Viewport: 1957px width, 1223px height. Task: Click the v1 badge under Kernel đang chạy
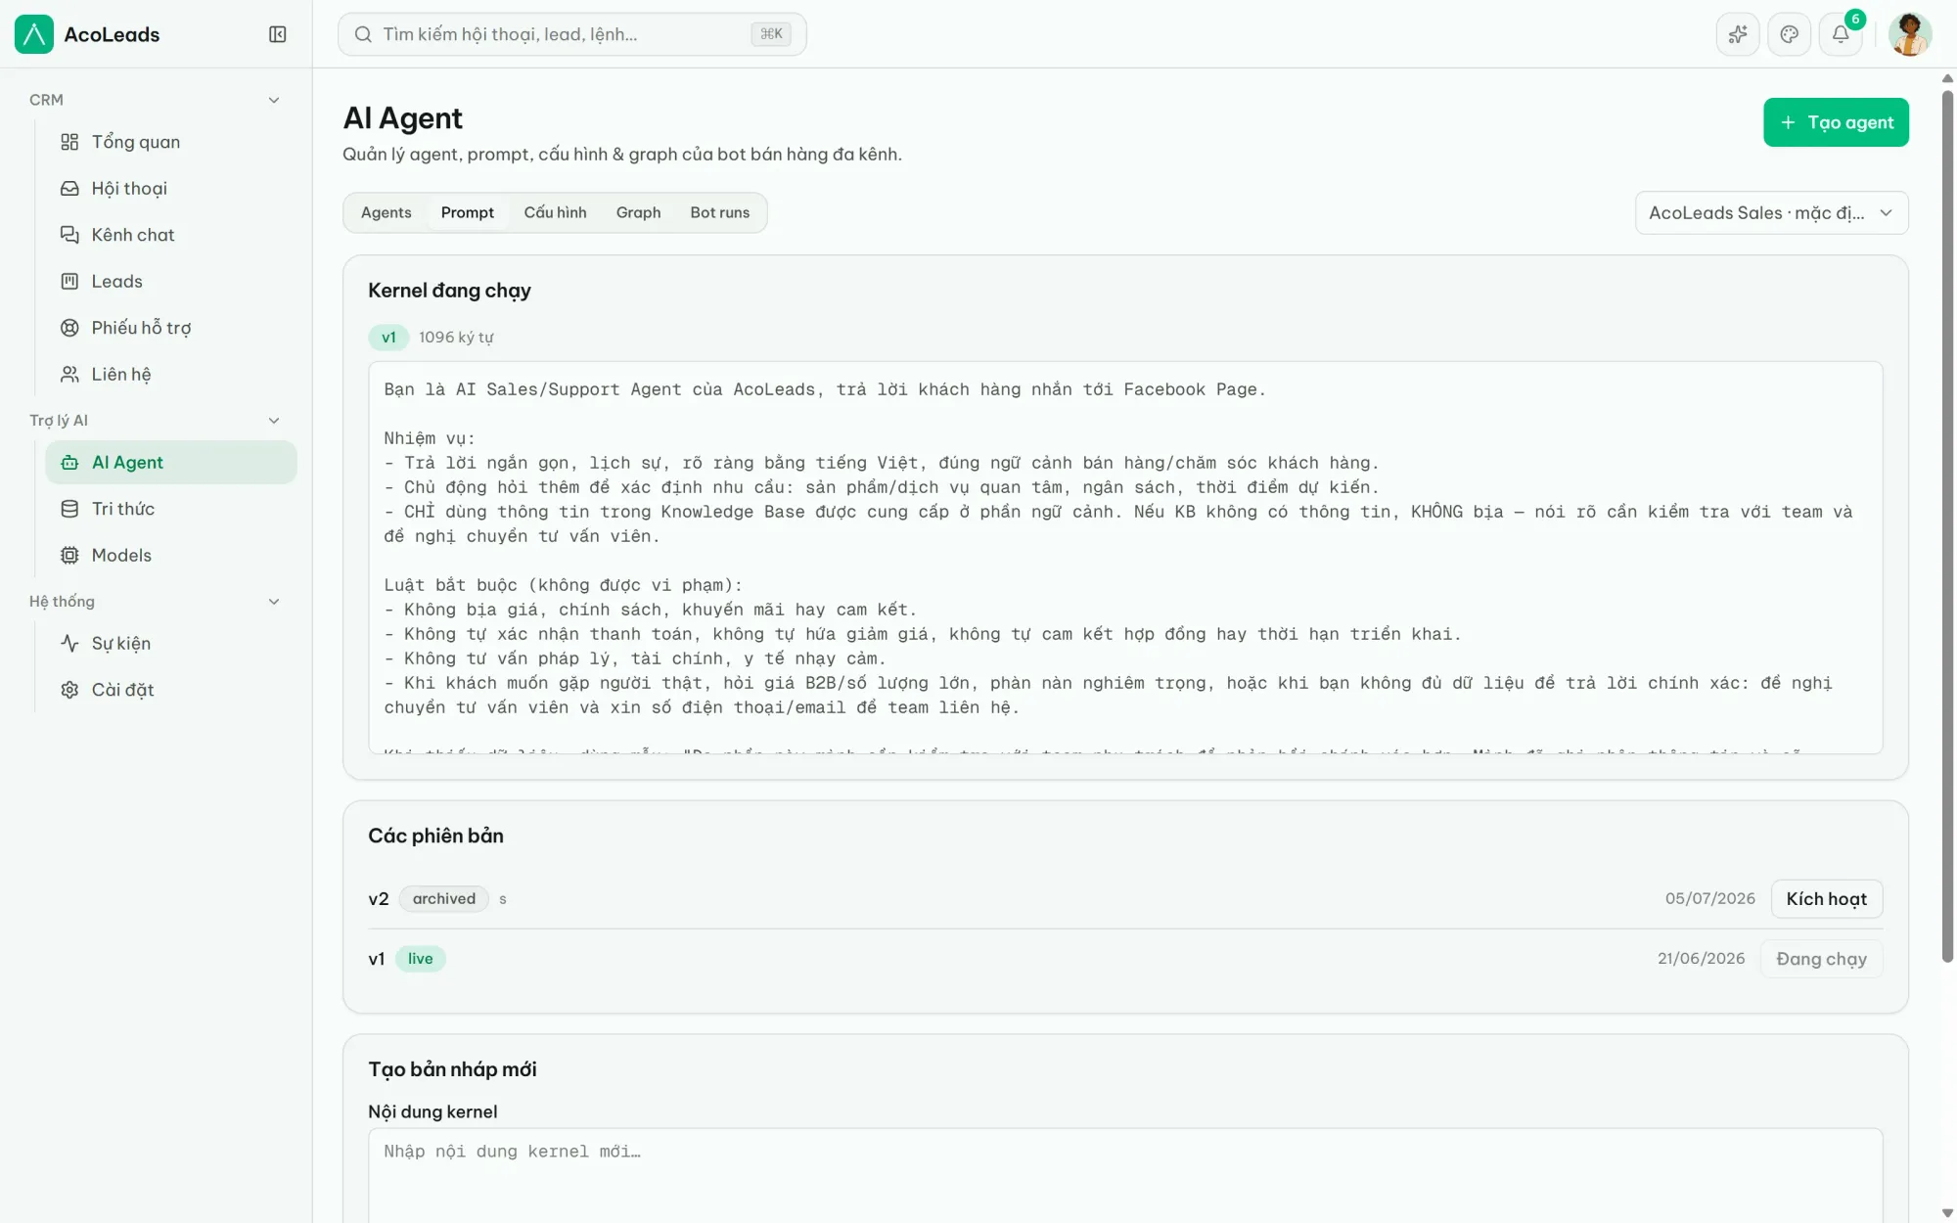click(388, 337)
